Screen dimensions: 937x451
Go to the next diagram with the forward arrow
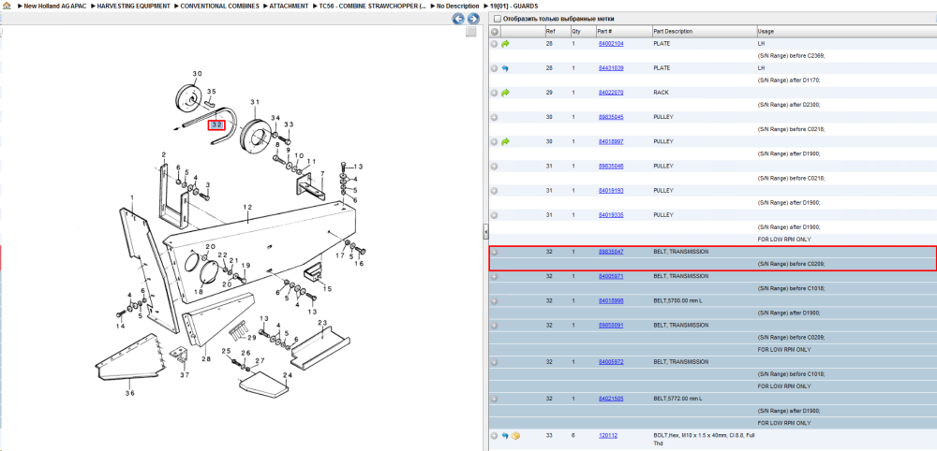point(472,19)
